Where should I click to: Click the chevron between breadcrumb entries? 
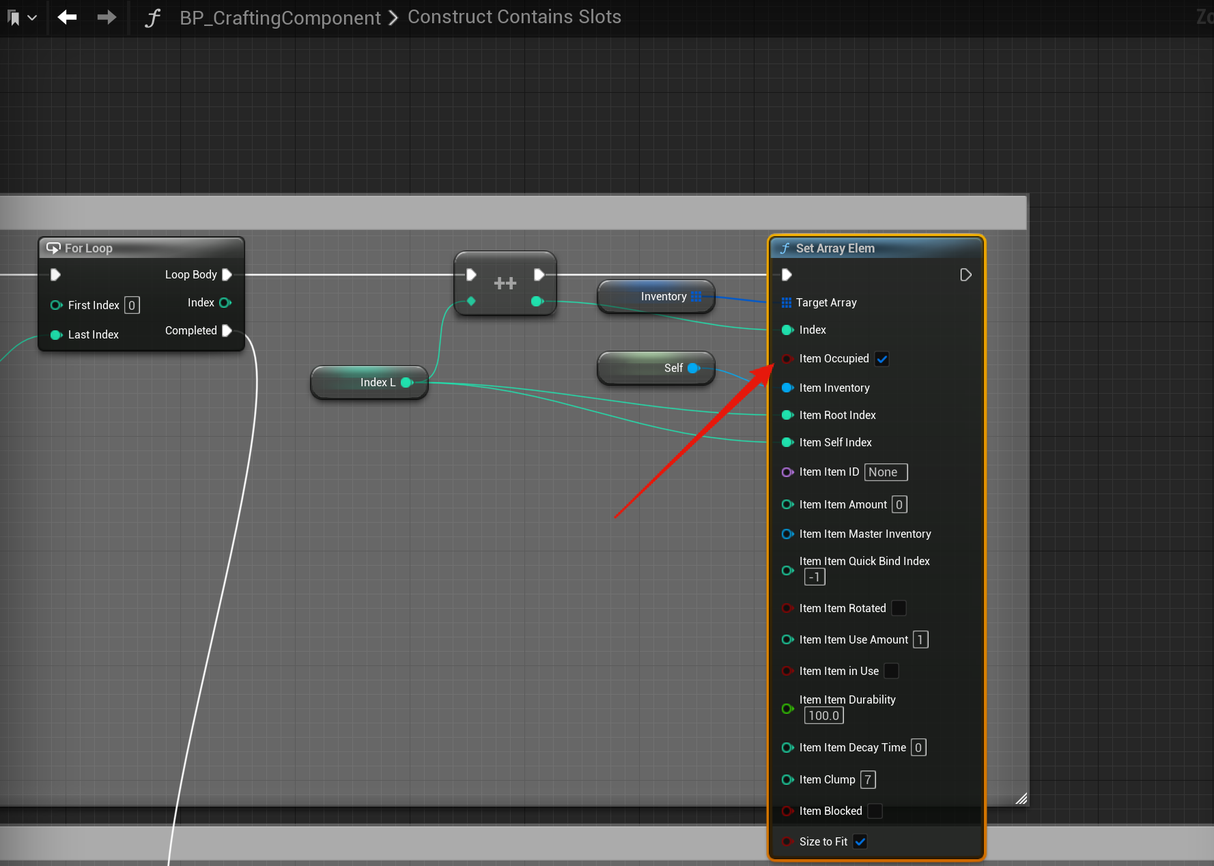coord(393,17)
